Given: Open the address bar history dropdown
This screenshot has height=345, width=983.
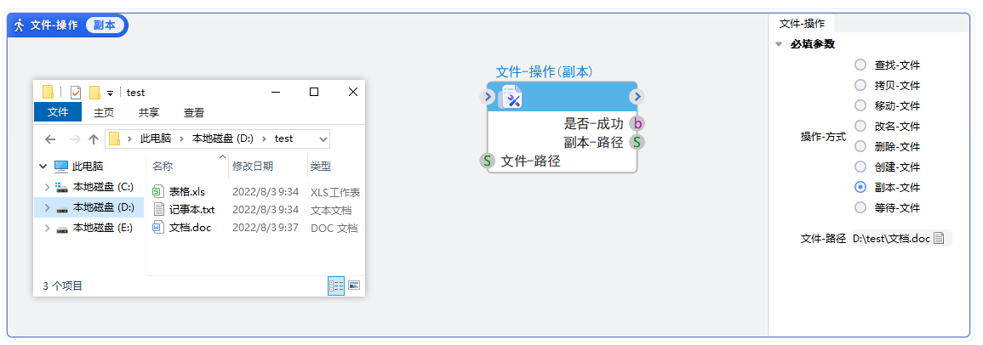Looking at the screenshot, I should point(323,139).
